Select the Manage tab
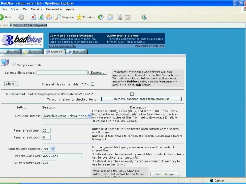This screenshot has height=184, width=246. click(x=54, y=52)
